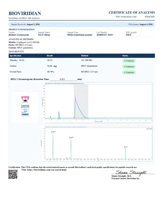Click the Certification statement paragraph
This screenshot has height=209, width=162.
[73, 167]
